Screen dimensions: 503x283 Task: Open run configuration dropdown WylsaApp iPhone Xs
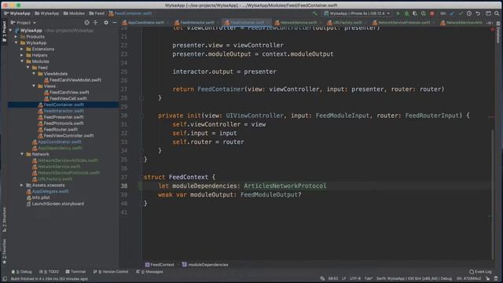(357, 13)
